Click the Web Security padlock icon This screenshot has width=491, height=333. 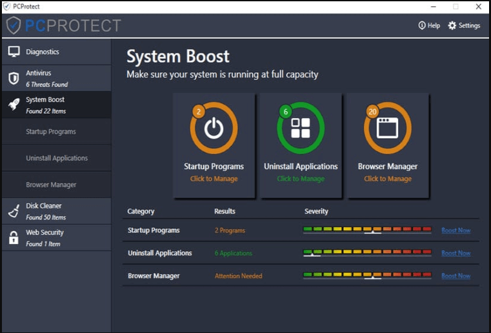click(x=14, y=237)
